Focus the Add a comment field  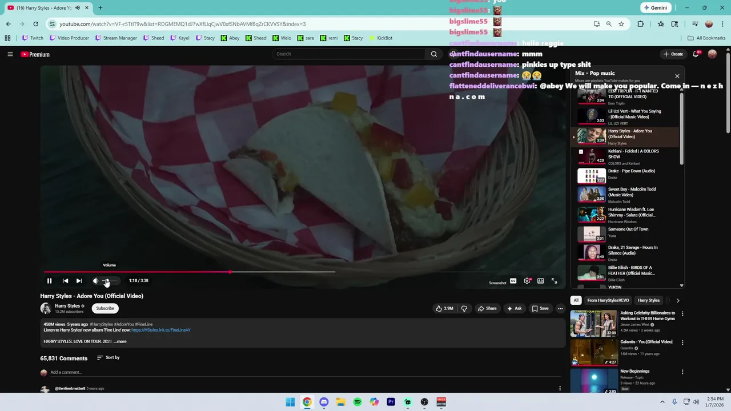coord(305,372)
